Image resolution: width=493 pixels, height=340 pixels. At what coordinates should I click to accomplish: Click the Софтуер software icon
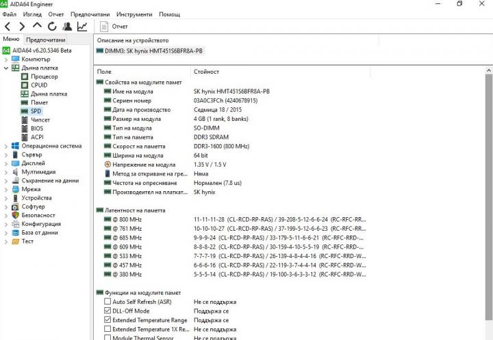[x=15, y=207]
